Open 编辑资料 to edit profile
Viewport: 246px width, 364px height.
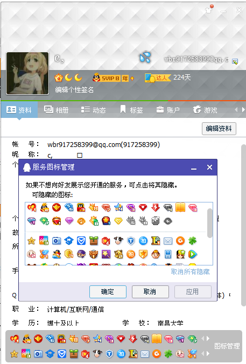219,128
